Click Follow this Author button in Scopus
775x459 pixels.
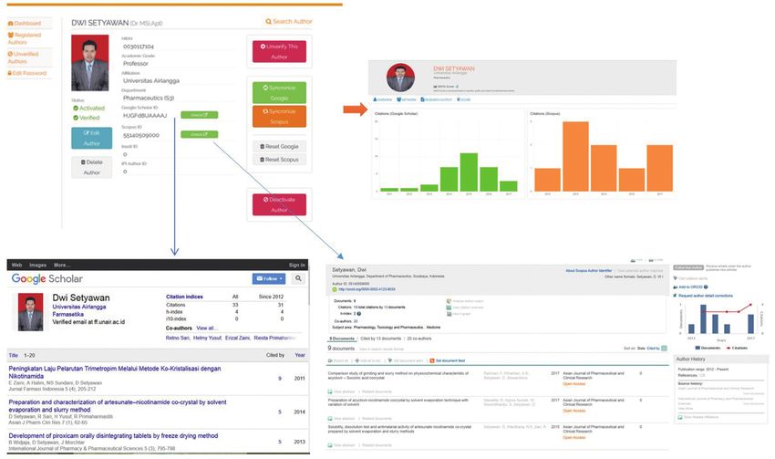coord(688,267)
